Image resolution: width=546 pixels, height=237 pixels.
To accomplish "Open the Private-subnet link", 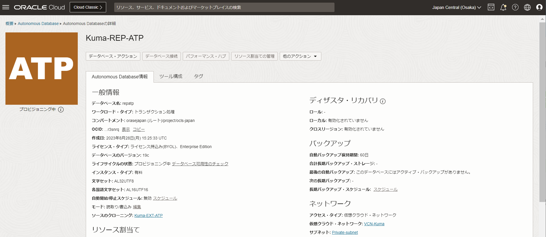I will pos(345,232).
